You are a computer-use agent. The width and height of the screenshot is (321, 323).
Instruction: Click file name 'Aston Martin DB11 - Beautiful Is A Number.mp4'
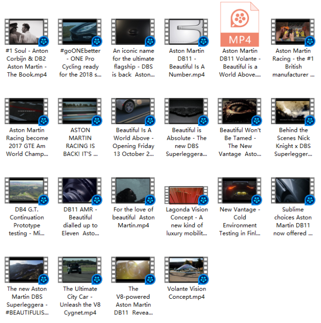coord(187,63)
